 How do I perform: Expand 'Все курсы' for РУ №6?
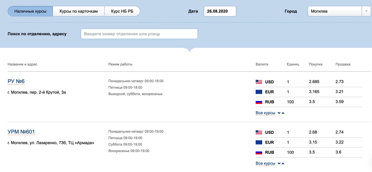click(265, 113)
